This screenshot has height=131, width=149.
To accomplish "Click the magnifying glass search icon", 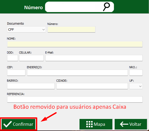I will (107, 7).
